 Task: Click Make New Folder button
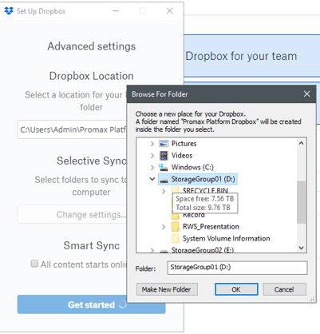coord(167,289)
